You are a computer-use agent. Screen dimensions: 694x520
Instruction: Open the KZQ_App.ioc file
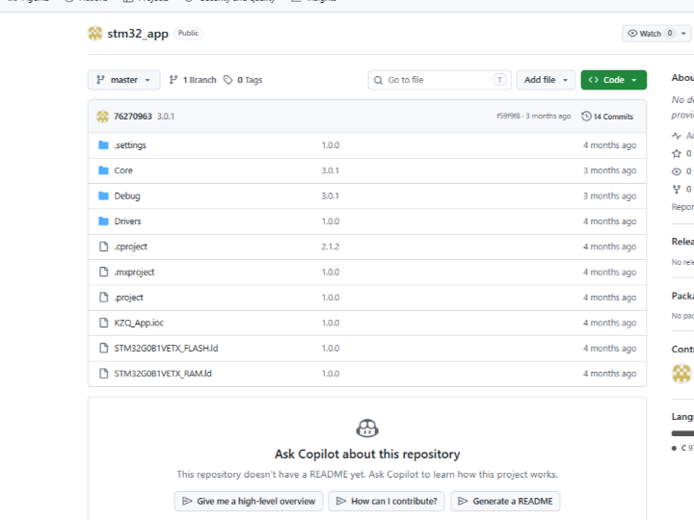pos(139,323)
